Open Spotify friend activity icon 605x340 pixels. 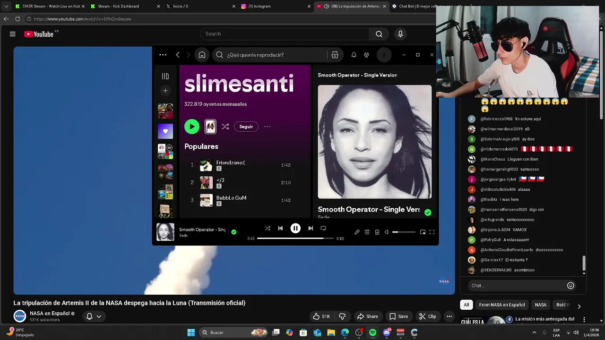click(366, 55)
